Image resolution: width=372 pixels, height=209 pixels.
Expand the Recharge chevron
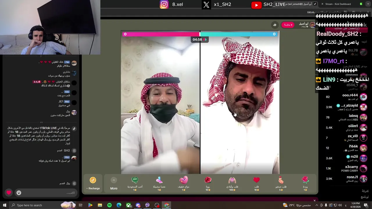click(87, 188)
